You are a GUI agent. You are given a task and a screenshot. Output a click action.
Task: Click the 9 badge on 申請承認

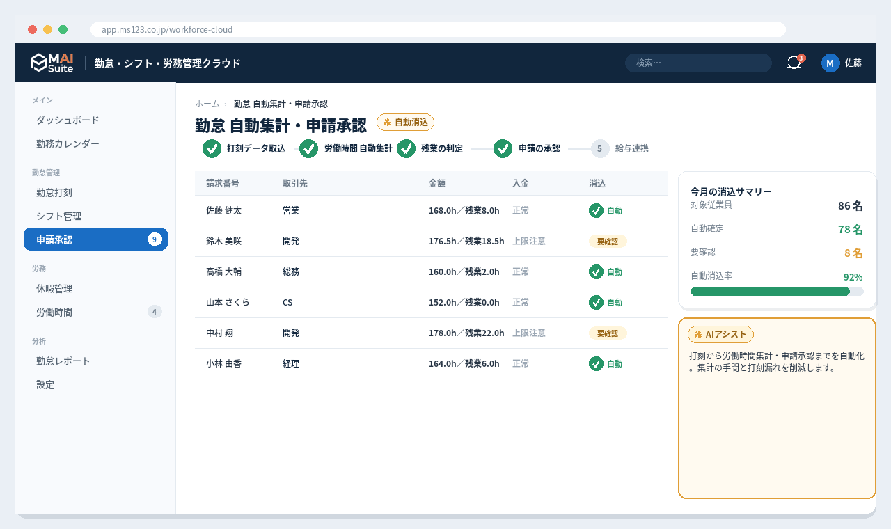point(155,239)
